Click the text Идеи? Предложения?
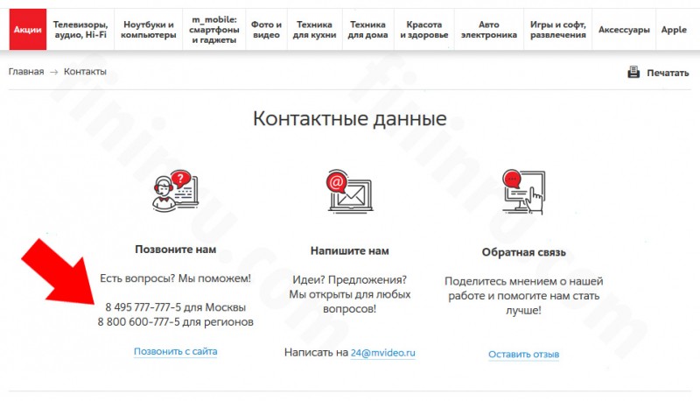700x401 pixels. click(x=349, y=279)
